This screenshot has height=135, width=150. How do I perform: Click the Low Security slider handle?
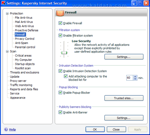64,53
